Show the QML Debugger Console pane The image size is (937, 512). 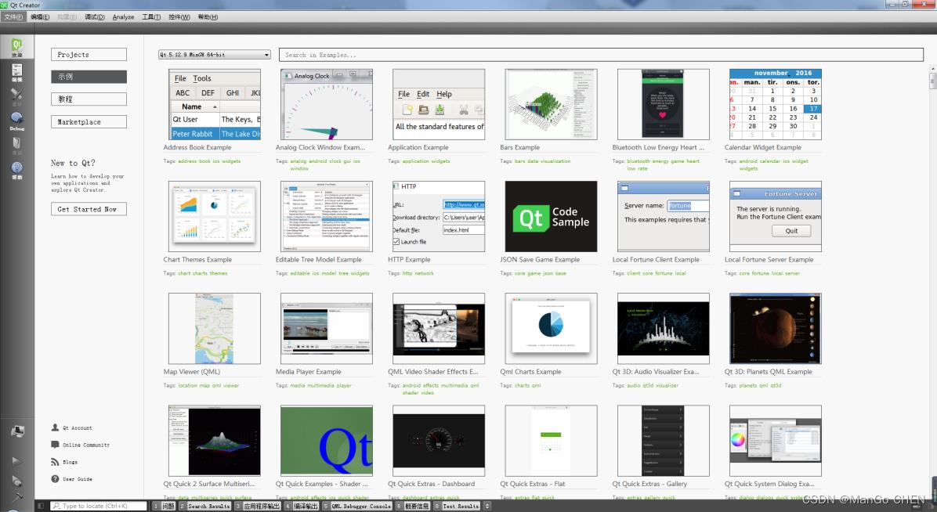coord(356,506)
